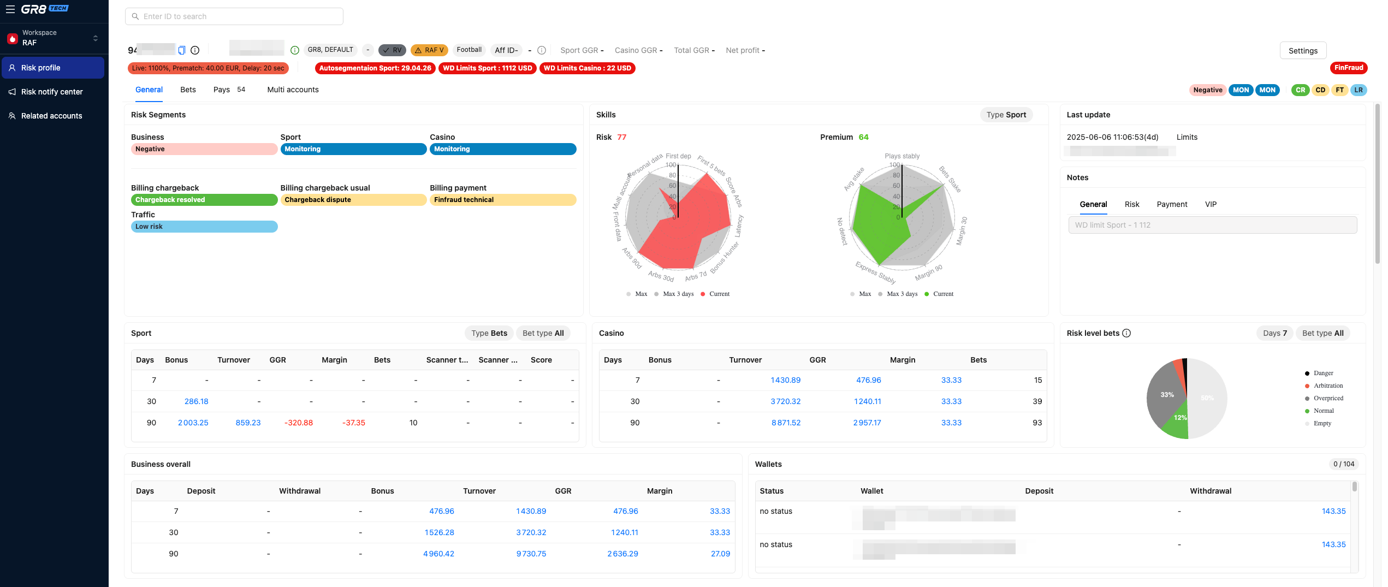
Task: Toggle Arbitration in the pie chart legend
Action: (x=1327, y=386)
